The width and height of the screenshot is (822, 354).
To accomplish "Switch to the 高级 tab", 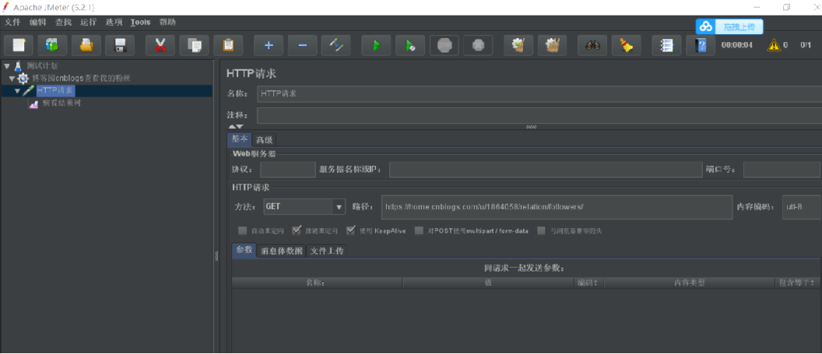I will [264, 140].
